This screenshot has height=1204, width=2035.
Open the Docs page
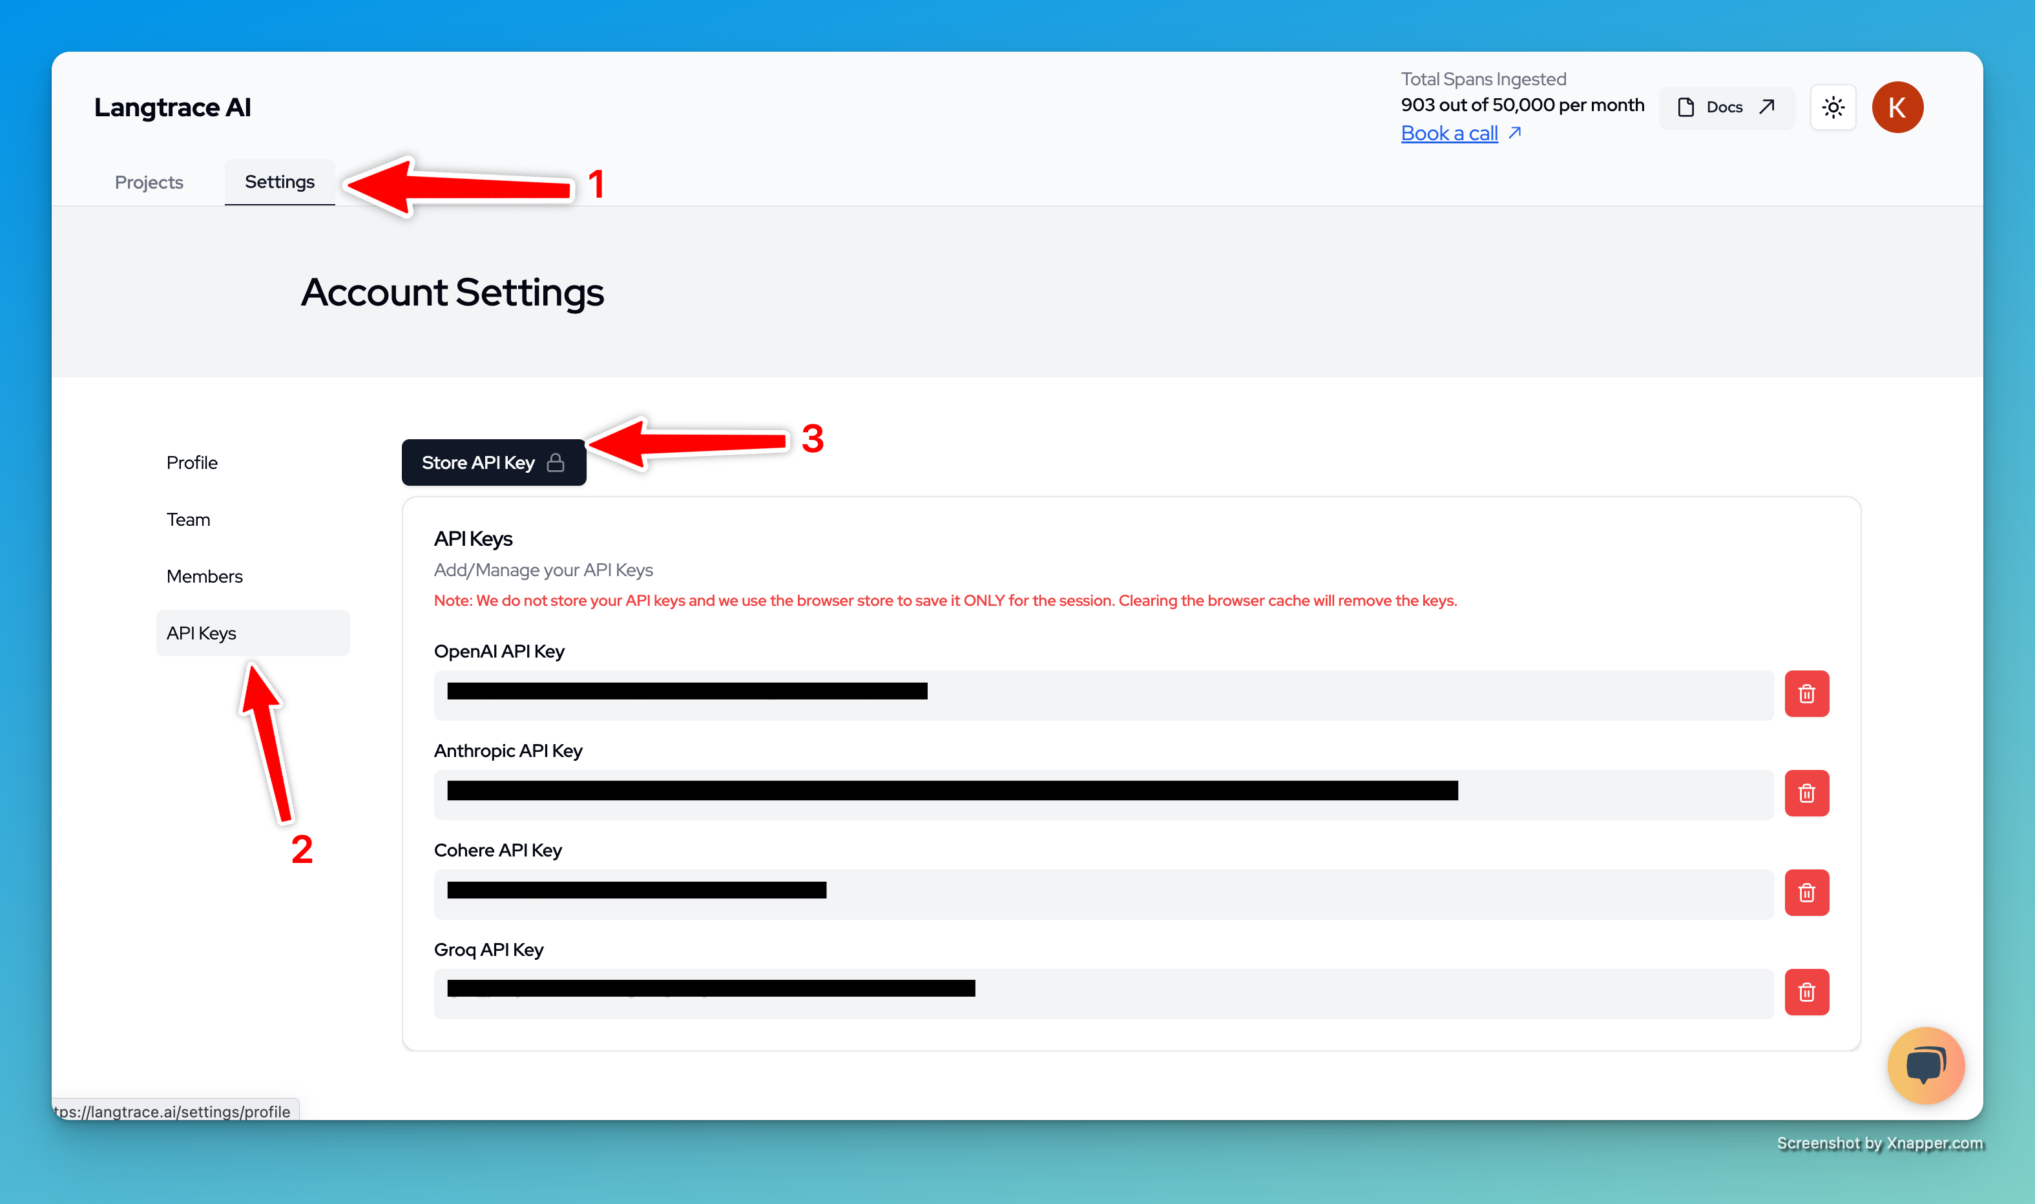pos(1725,107)
